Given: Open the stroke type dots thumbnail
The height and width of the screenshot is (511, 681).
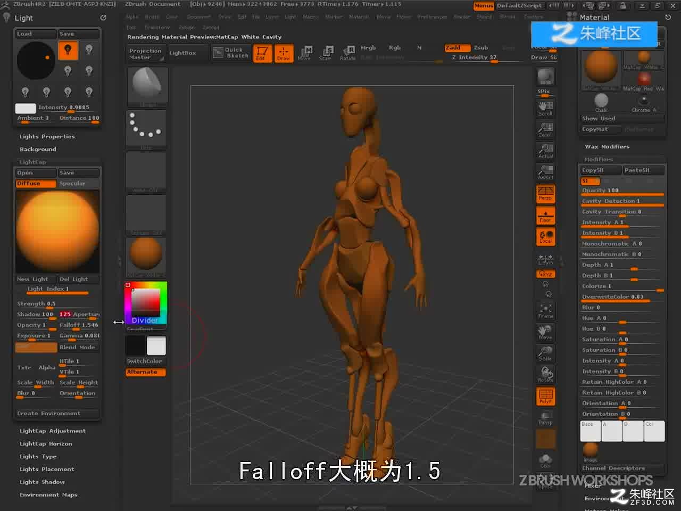Looking at the screenshot, I should [146, 129].
